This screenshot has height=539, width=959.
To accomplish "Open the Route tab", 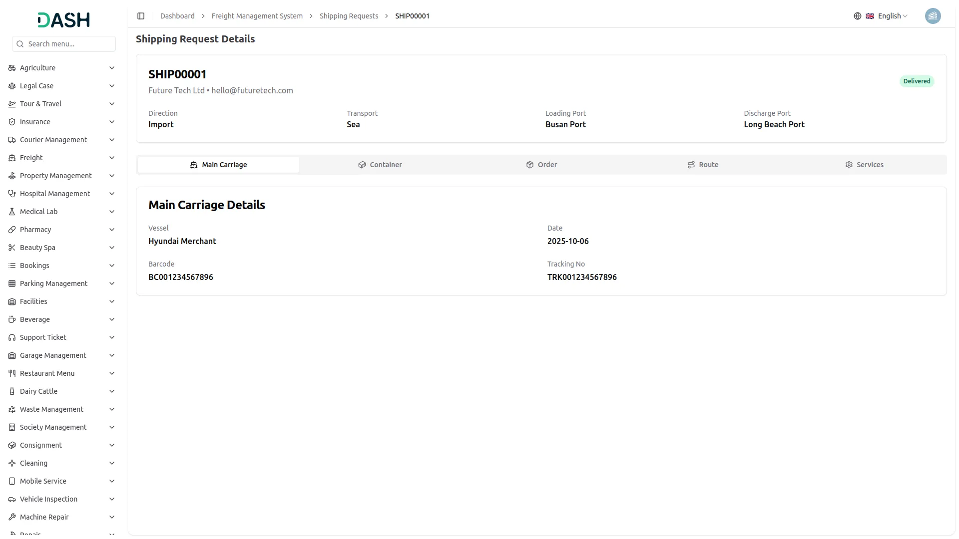I will pyautogui.click(x=703, y=165).
